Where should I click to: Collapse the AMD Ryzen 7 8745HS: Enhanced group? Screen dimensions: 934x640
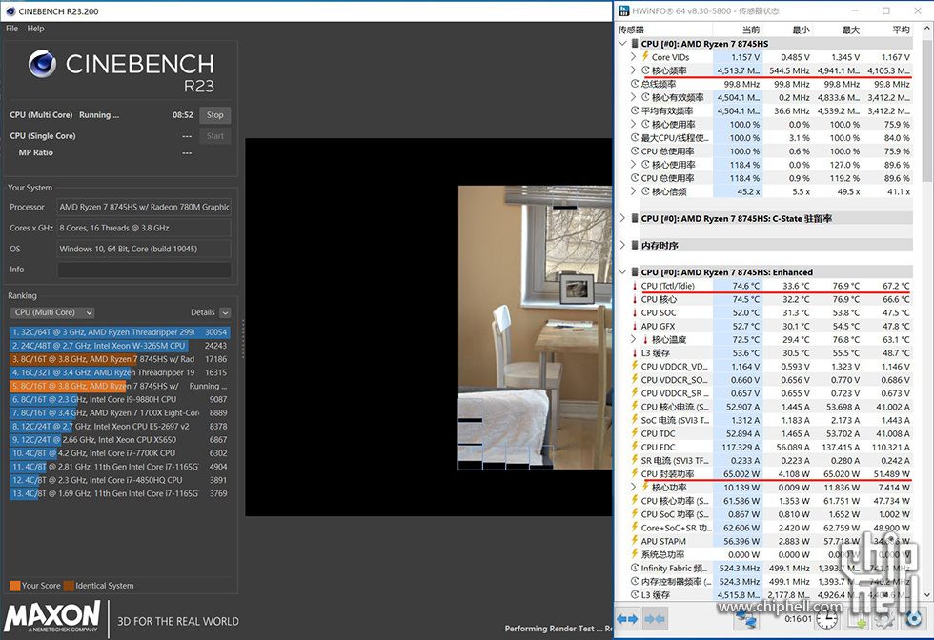(x=622, y=272)
